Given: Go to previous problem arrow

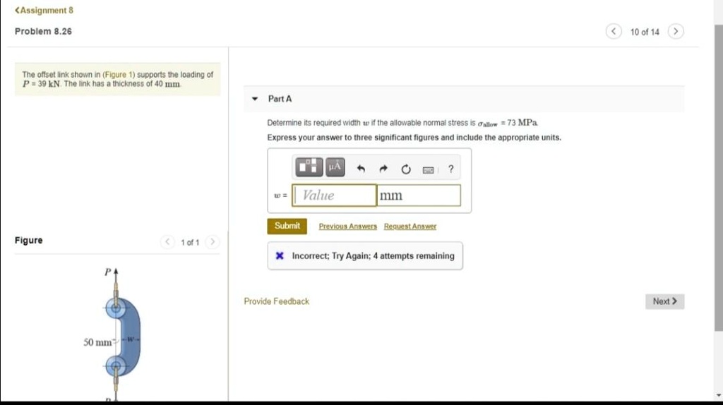Looking at the screenshot, I should coord(614,31).
